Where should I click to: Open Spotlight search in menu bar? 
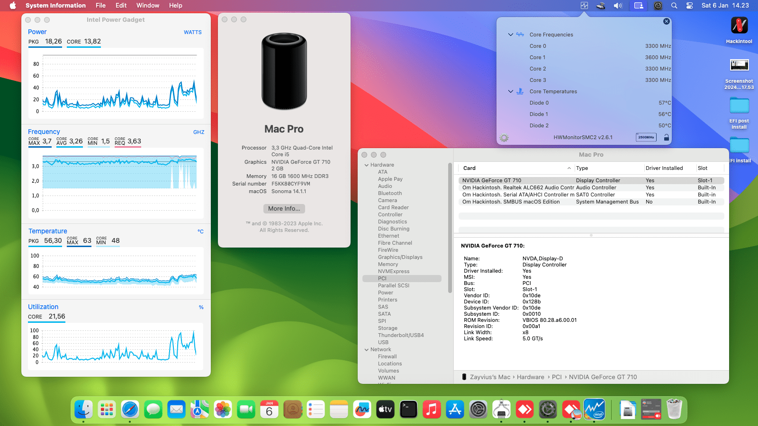[674, 6]
